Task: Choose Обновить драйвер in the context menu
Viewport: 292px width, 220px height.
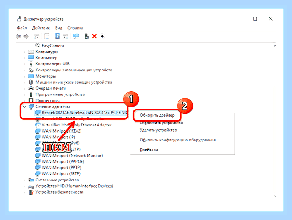Action: click(x=157, y=115)
